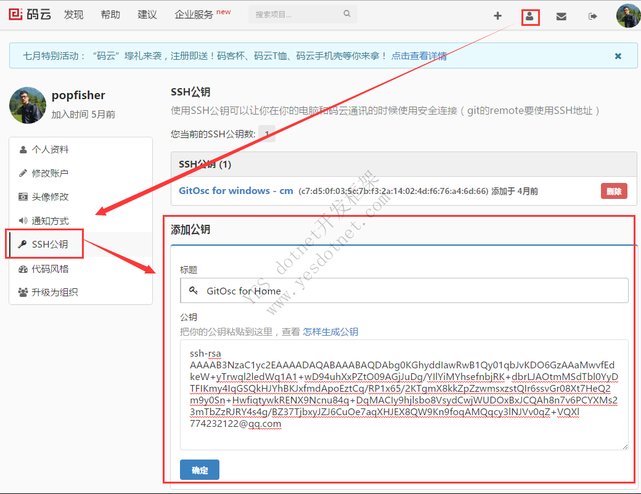The image size is (641, 494).
Task: Open the user profile icon in header
Action: pos(529,17)
